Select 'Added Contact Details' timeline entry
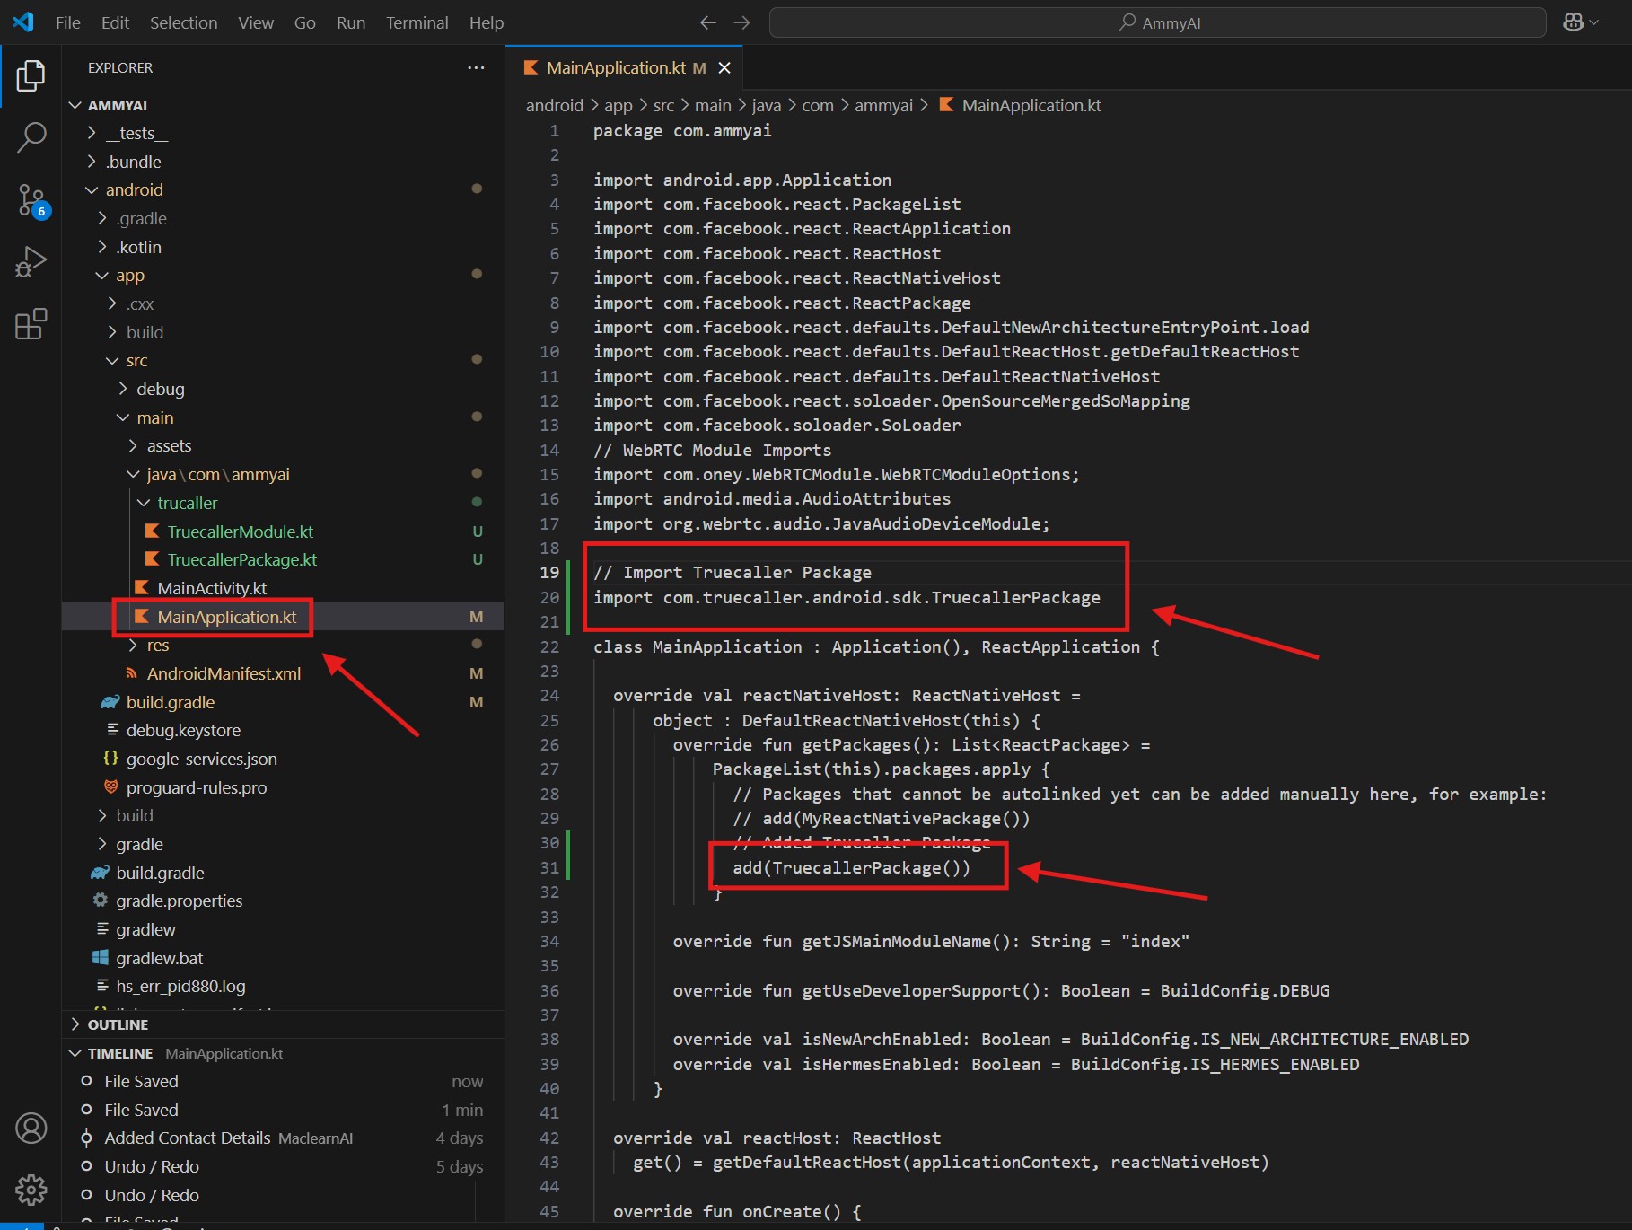The width and height of the screenshot is (1632, 1230). tap(187, 1138)
